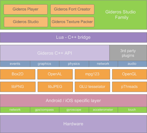Click the audio cell

pyautogui.click(x=132, y=64)
